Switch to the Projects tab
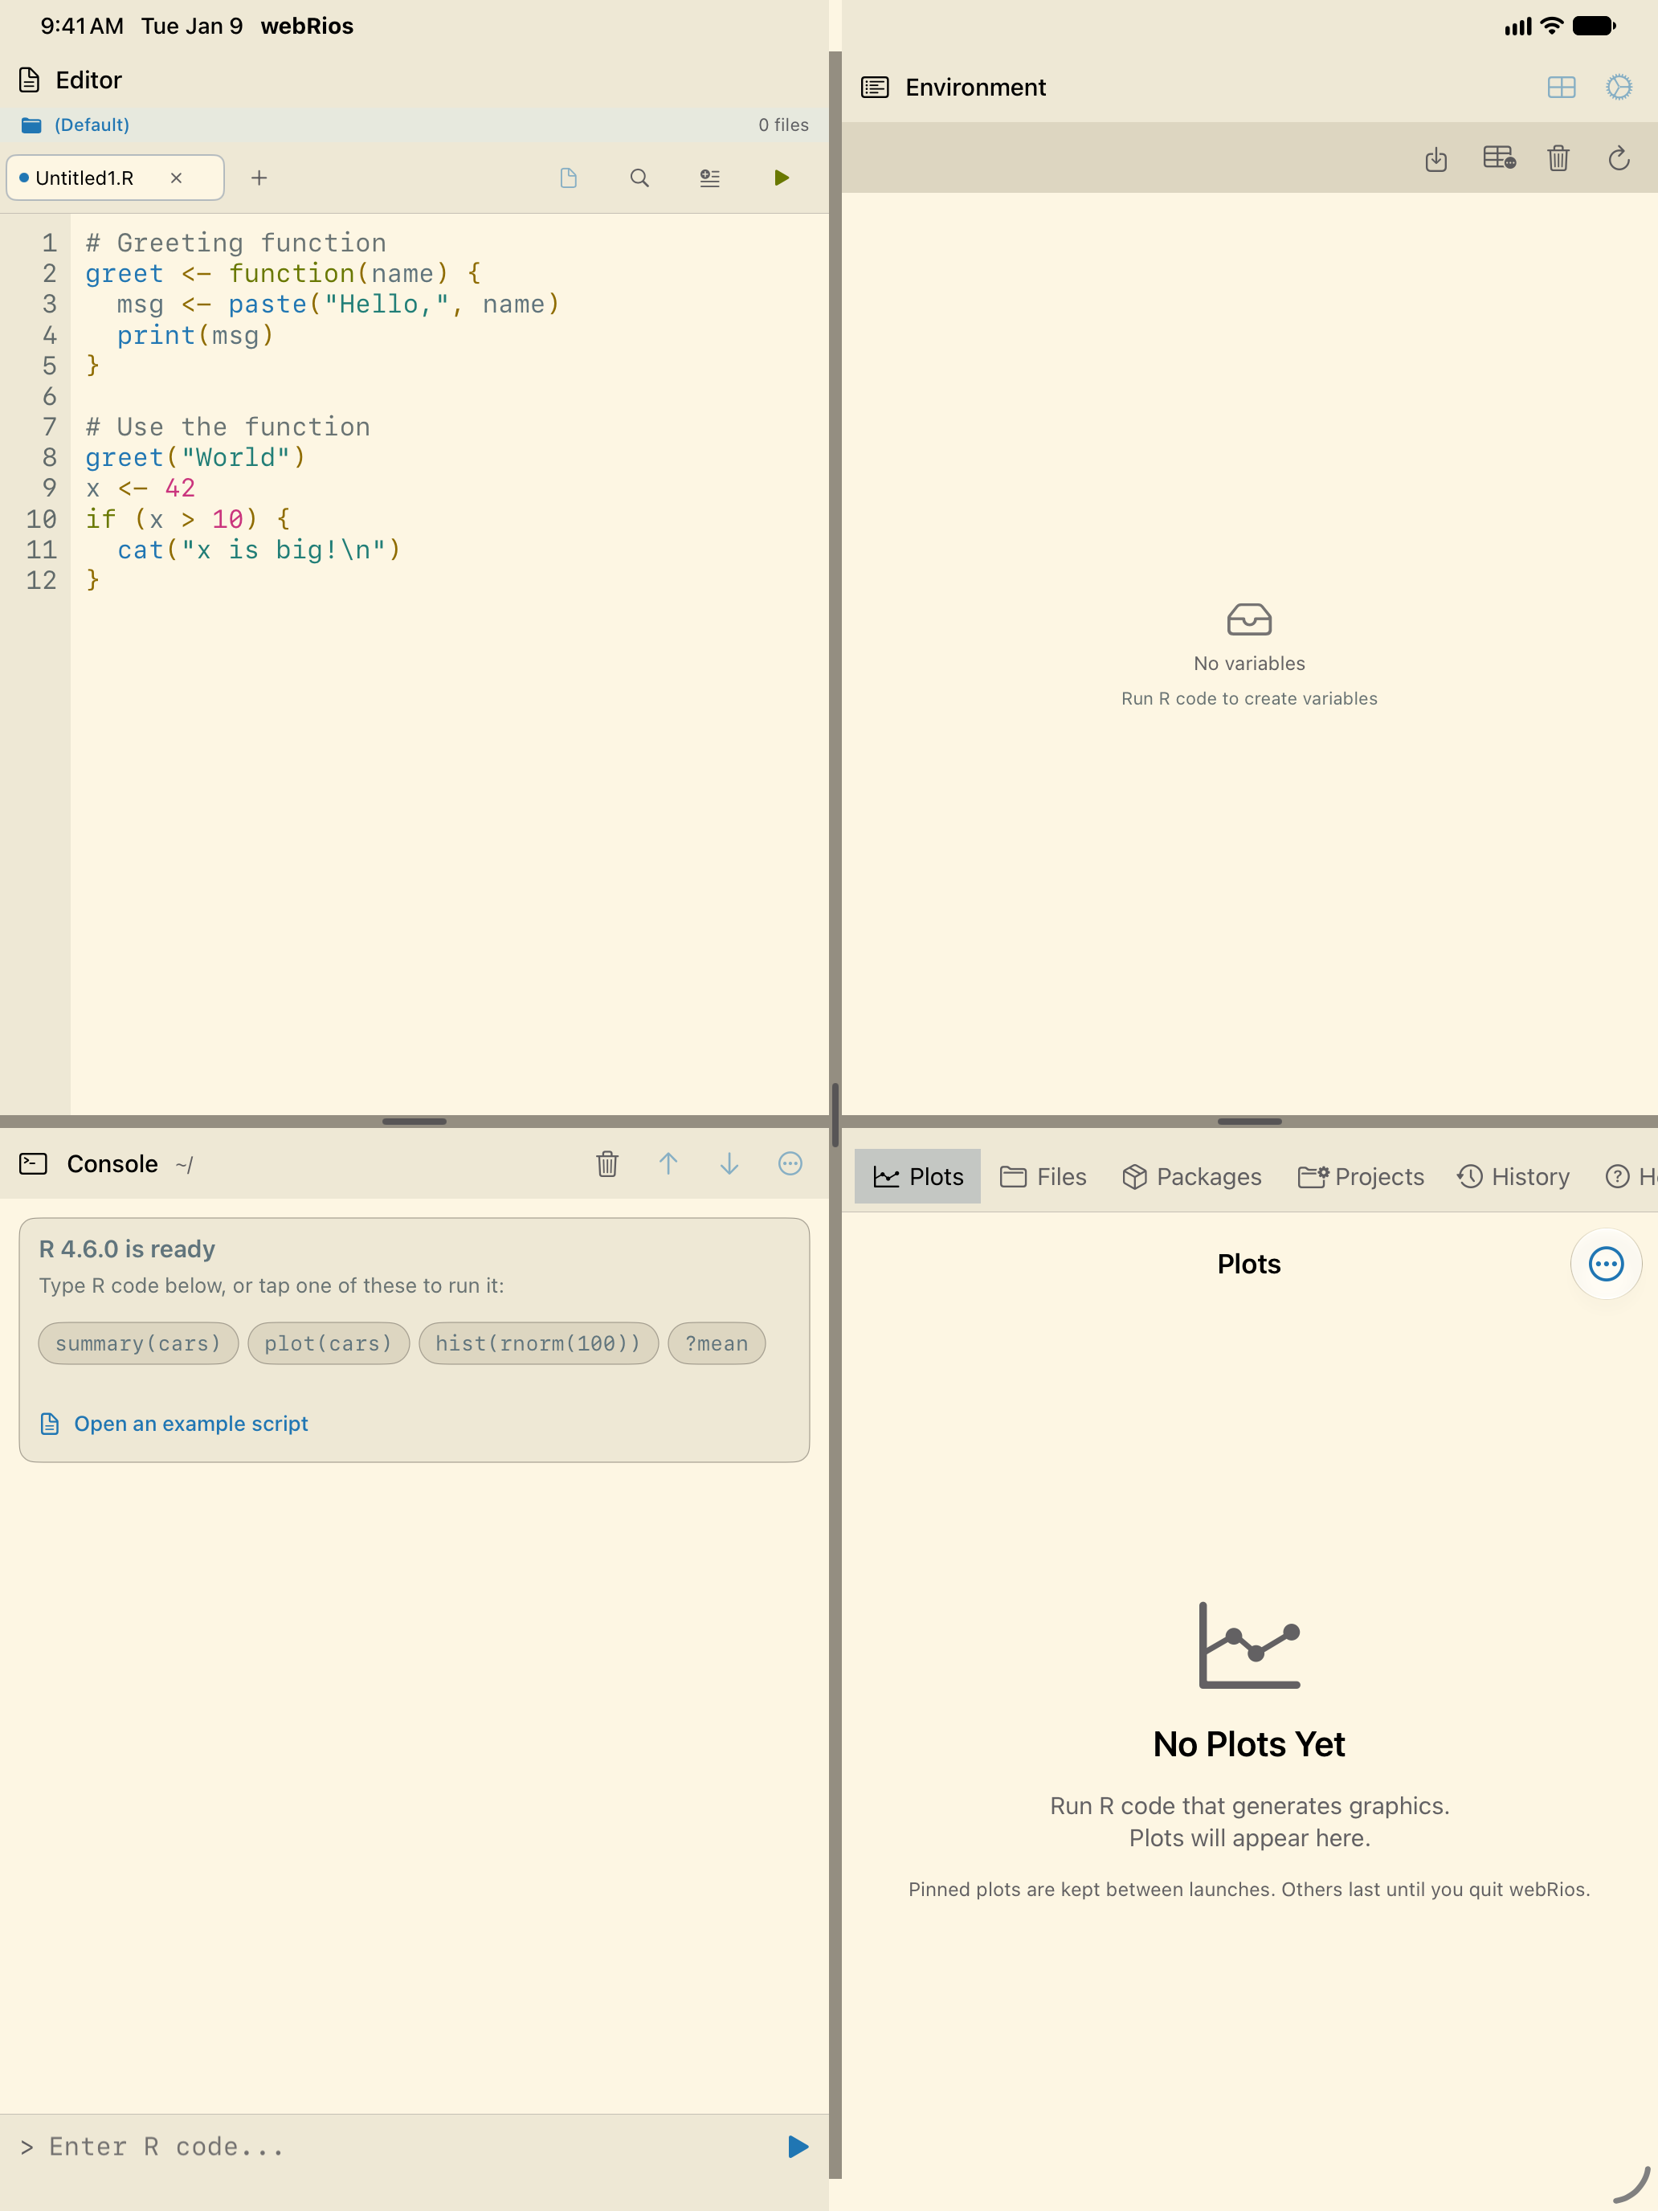 coord(1361,1176)
